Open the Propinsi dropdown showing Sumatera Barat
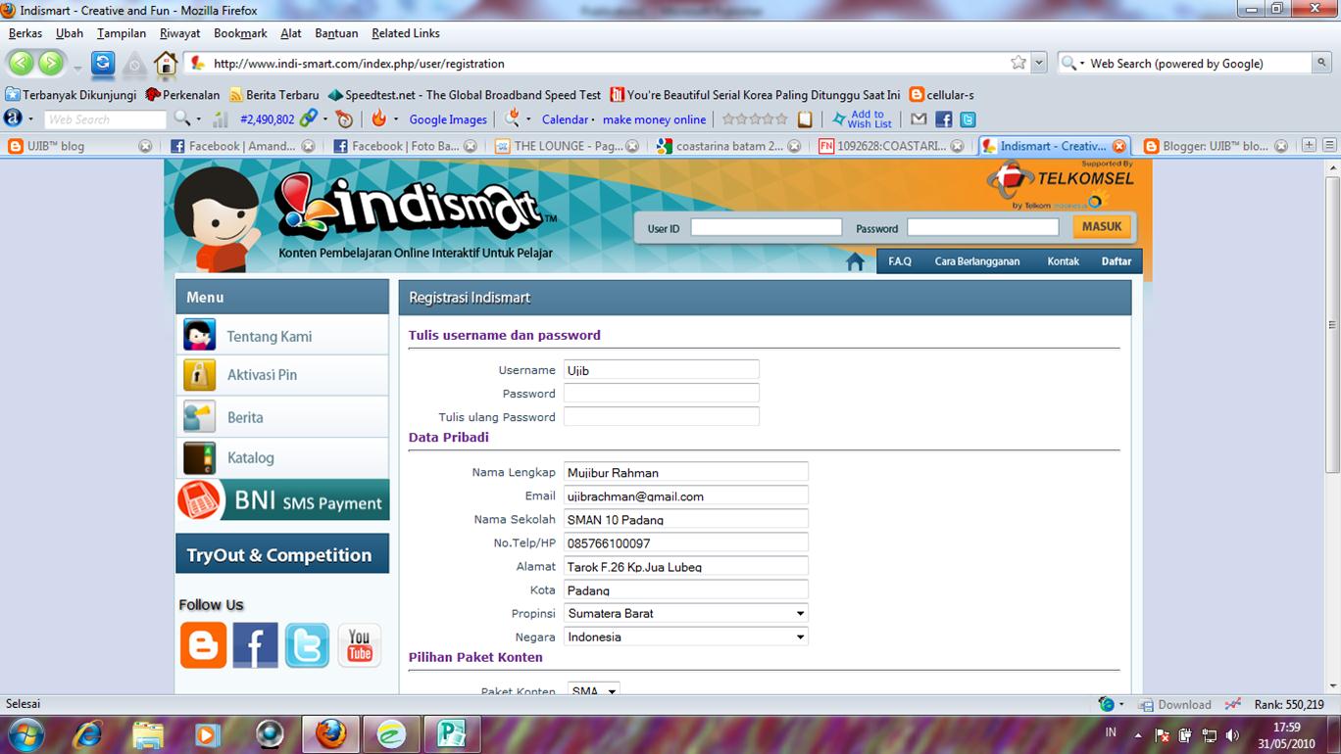 (685, 613)
